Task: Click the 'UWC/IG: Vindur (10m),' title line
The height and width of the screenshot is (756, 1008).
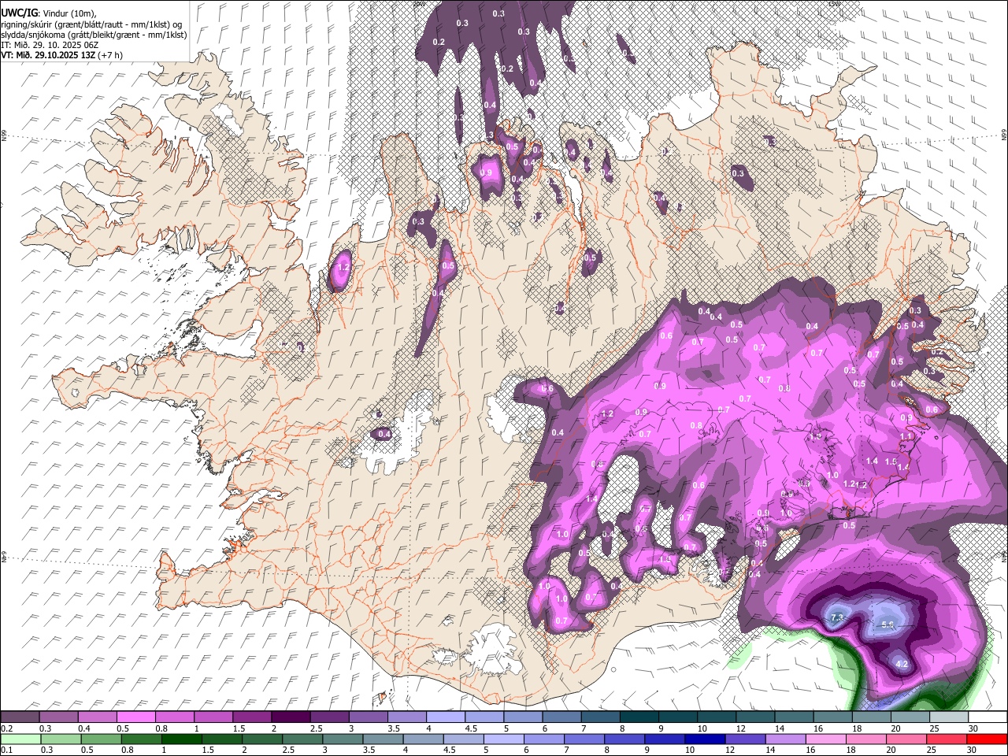Action: pos(47,13)
